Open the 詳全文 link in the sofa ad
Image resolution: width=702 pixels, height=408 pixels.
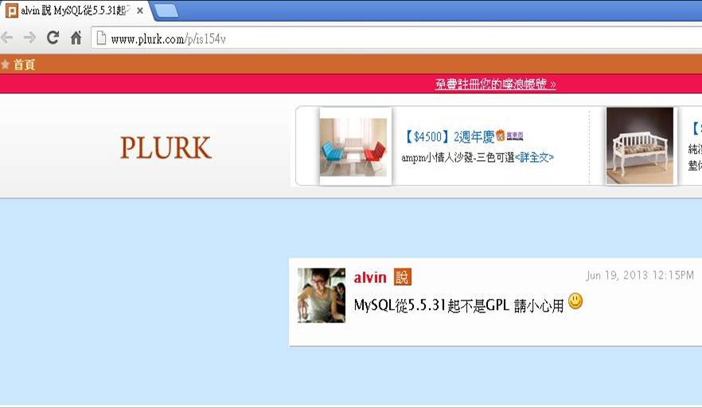point(534,157)
